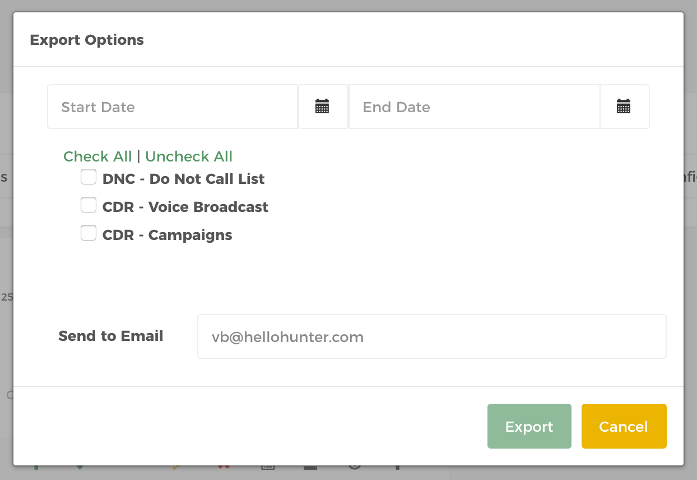Image resolution: width=697 pixels, height=480 pixels.
Task: Open the Start Date calendar picker
Action: (x=323, y=107)
